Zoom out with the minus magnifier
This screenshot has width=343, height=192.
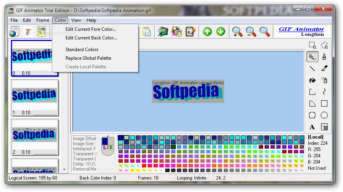point(251,32)
